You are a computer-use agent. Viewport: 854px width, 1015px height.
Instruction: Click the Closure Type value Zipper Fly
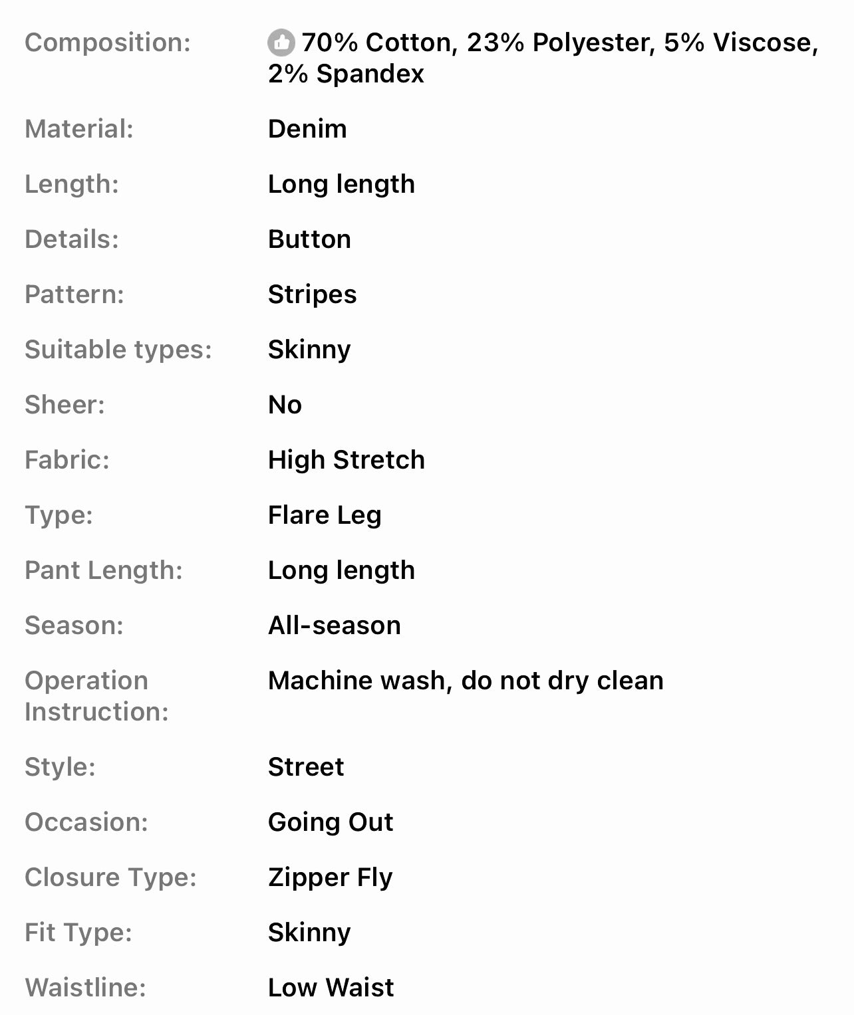click(x=330, y=877)
